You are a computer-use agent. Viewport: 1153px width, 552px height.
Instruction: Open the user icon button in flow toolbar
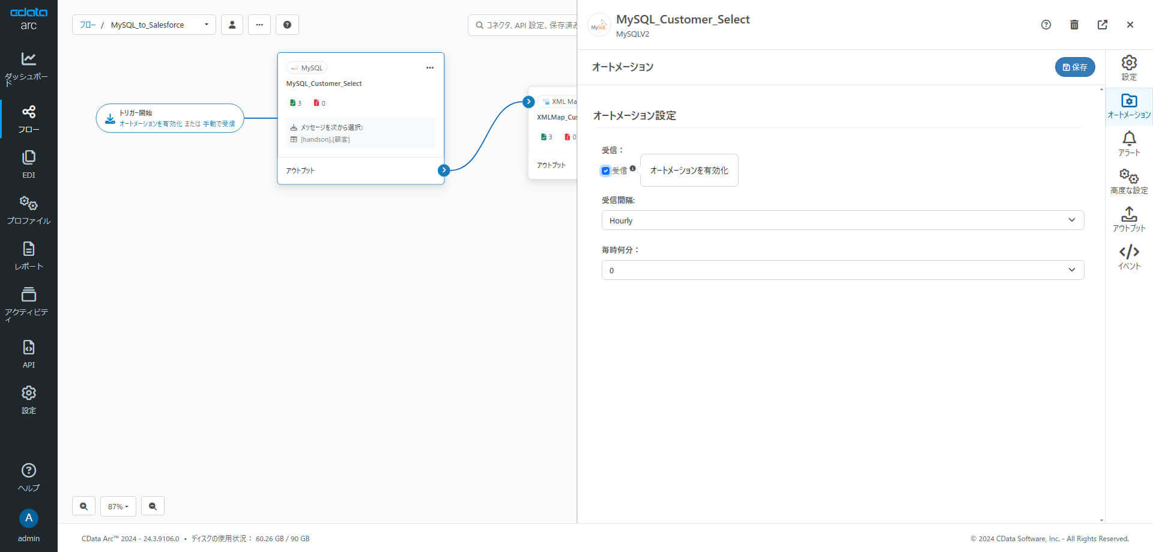[x=232, y=25]
